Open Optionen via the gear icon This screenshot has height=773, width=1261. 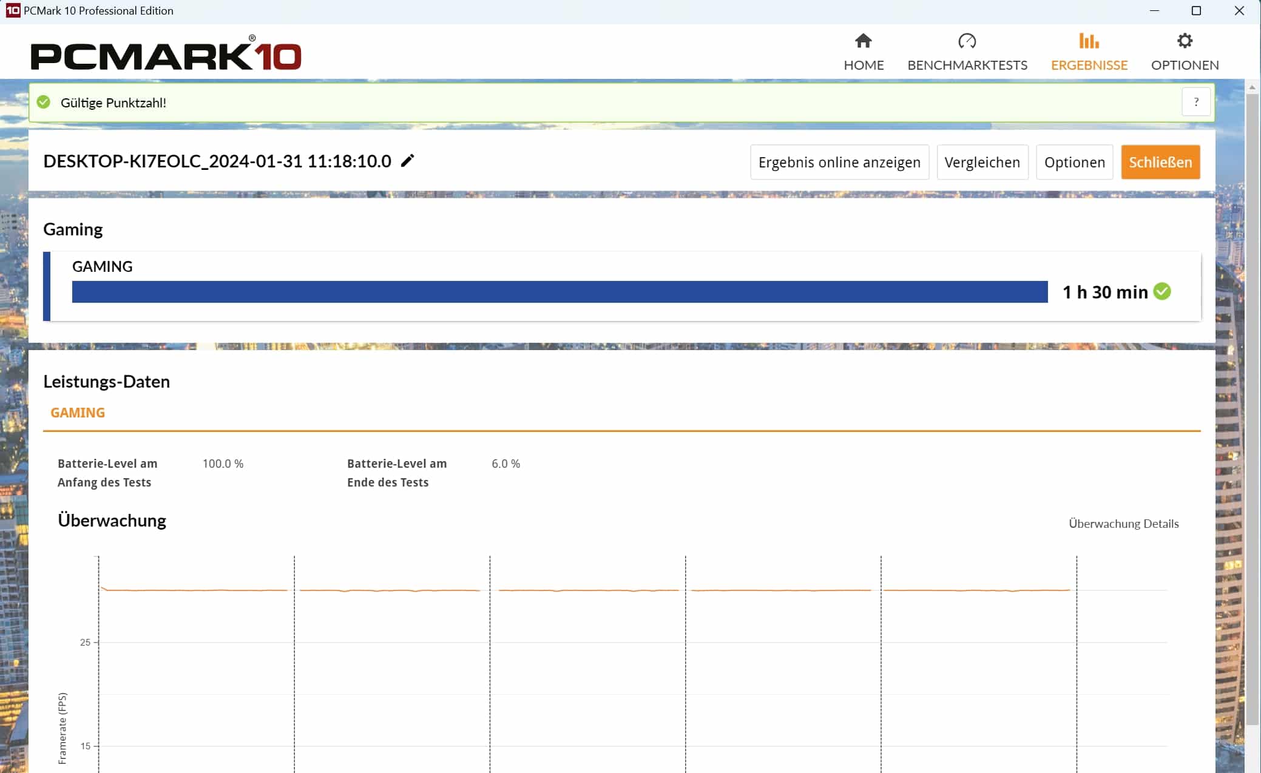tap(1185, 41)
